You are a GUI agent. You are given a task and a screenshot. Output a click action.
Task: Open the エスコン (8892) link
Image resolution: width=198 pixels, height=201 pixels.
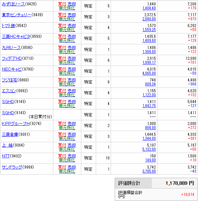tap(9, 91)
